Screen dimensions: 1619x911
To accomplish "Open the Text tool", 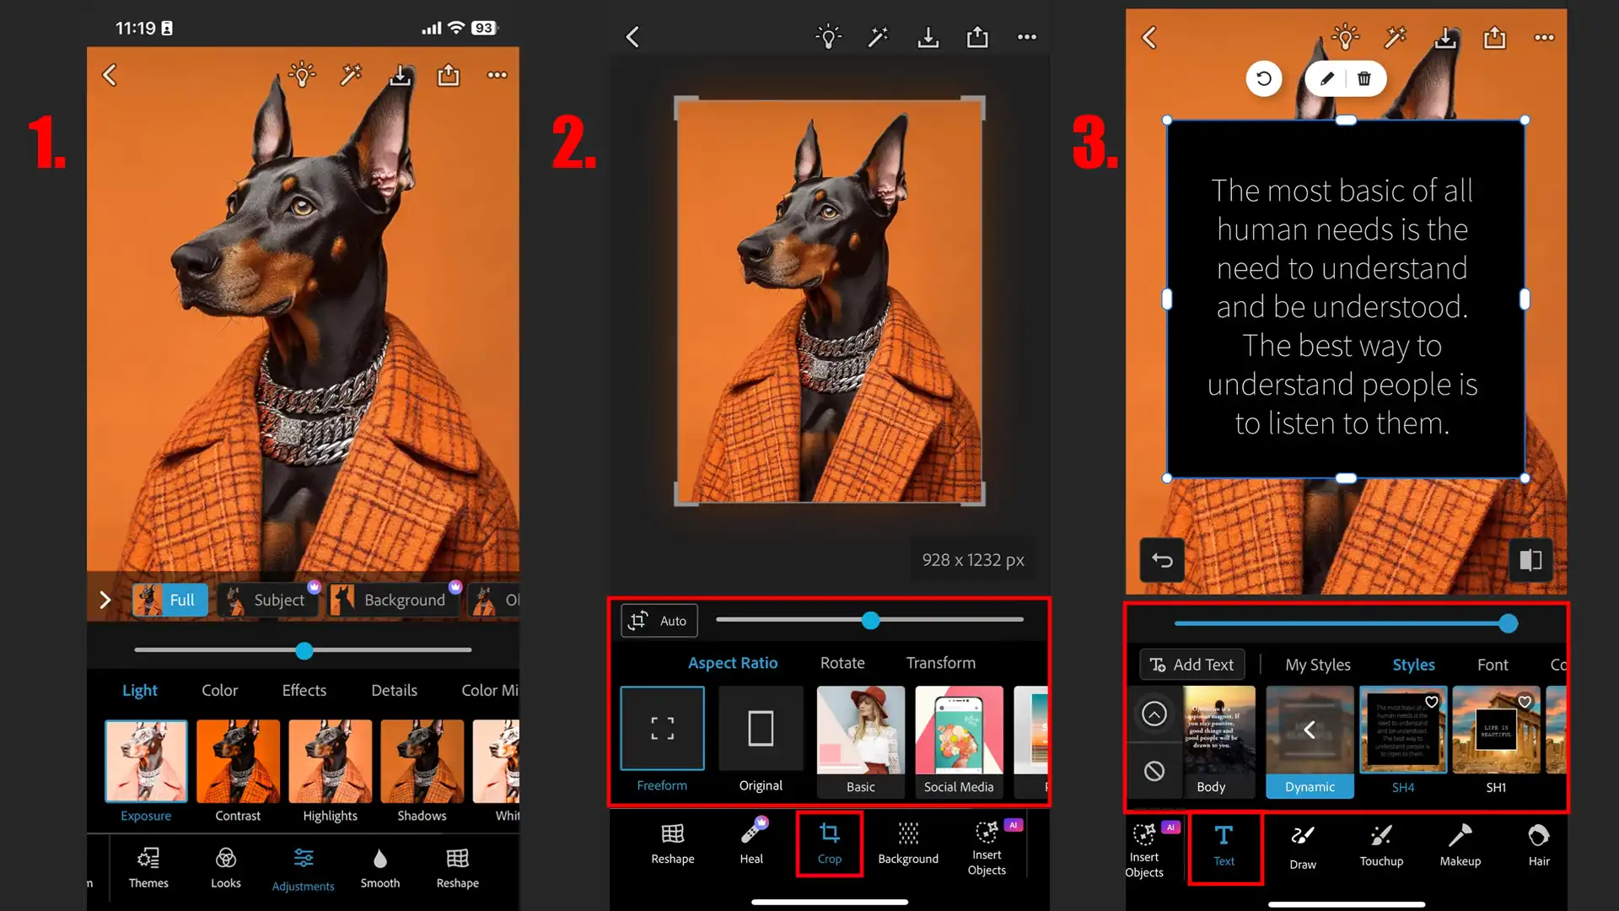I will (1224, 845).
